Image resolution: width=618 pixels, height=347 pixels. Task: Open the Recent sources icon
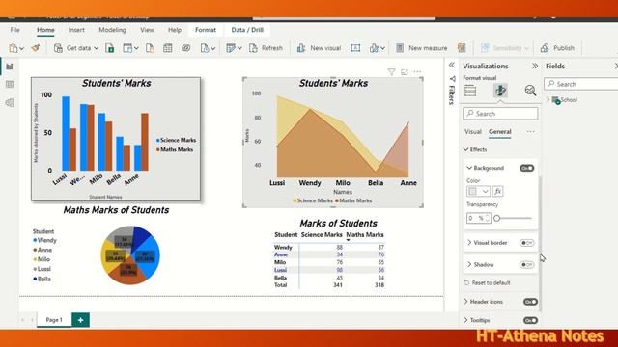point(206,48)
